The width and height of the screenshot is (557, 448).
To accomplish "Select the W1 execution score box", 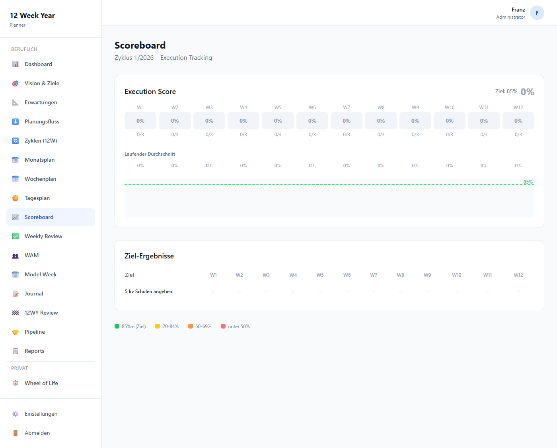I will [x=140, y=121].
